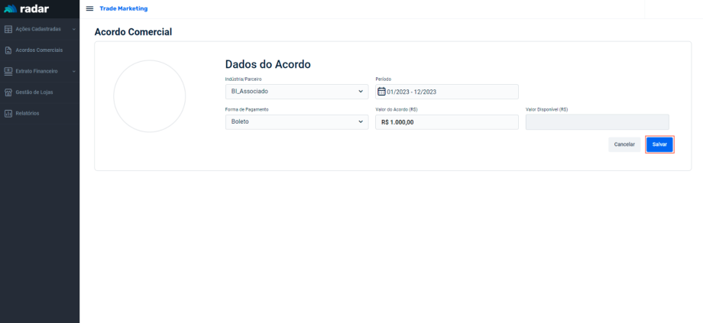Expand the Ações Cadastradas submenu chevron
The height and width of the screenshot is (323, 703).
click(x=73, y=29)
